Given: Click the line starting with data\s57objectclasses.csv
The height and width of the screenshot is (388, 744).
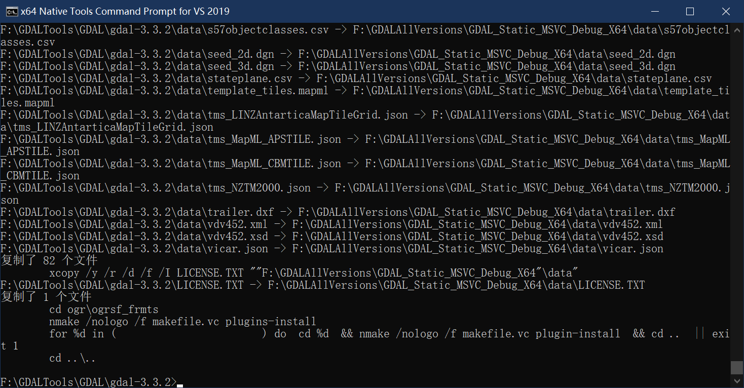Looking at the screenshot, I should click(x=365, y=29).
